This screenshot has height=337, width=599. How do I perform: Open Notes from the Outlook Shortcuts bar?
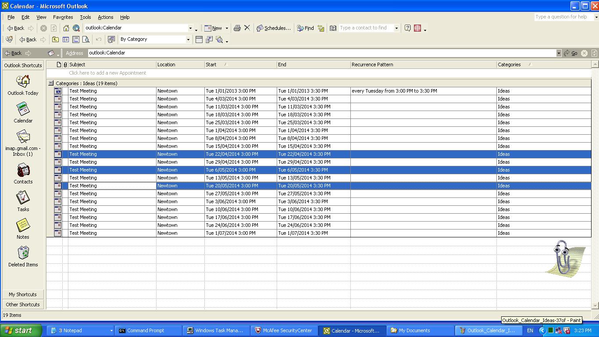pos(23,229)
